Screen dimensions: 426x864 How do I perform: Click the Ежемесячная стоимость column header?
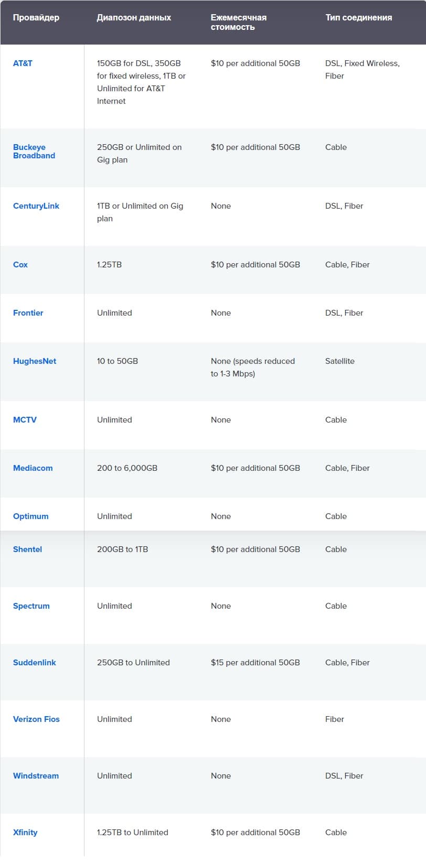coord(239,22)
